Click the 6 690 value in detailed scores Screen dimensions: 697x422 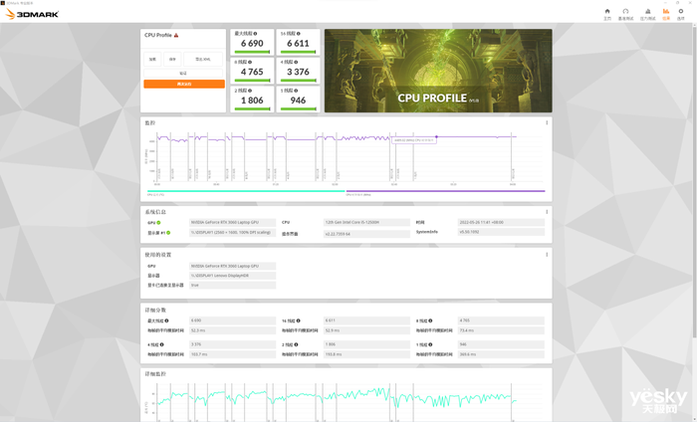coord(232,320)
